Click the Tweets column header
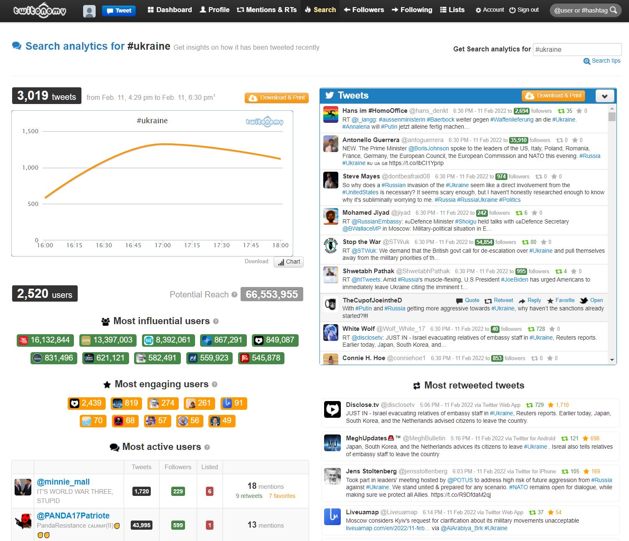Screen dimensions: 629x541 pos(142,467)
